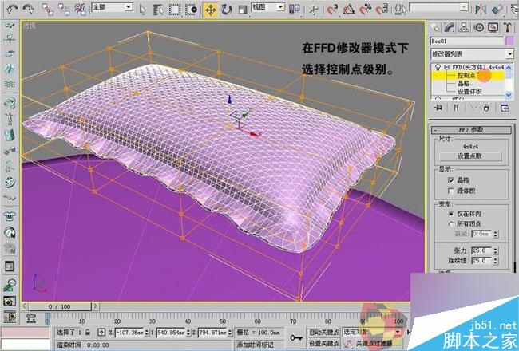Click the Undo arrow icon
The height and width of the screenshot is (351, 519).
[x=12, y=9]
